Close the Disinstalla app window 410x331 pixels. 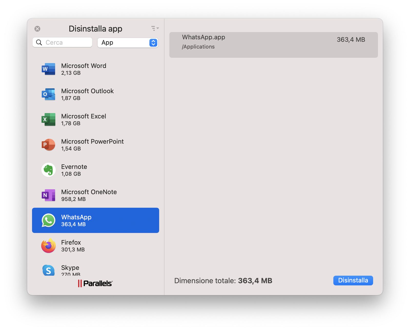37,29
